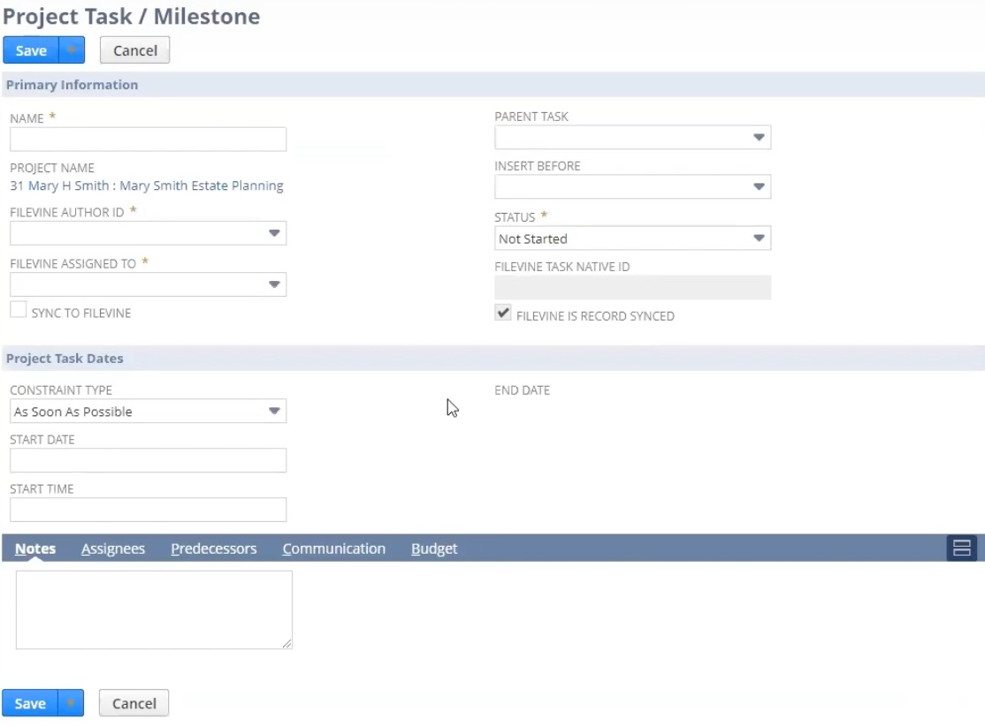This screenshot has height=726, width=985.
Task: Switch to the Predecessors tab
Action: point(214,548)
